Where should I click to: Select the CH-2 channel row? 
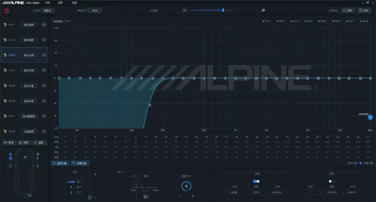tap(25, 40)
